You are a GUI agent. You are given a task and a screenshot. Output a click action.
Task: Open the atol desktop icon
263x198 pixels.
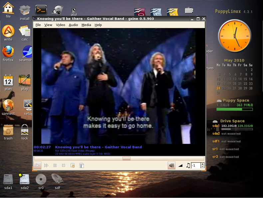pos(74,12)
